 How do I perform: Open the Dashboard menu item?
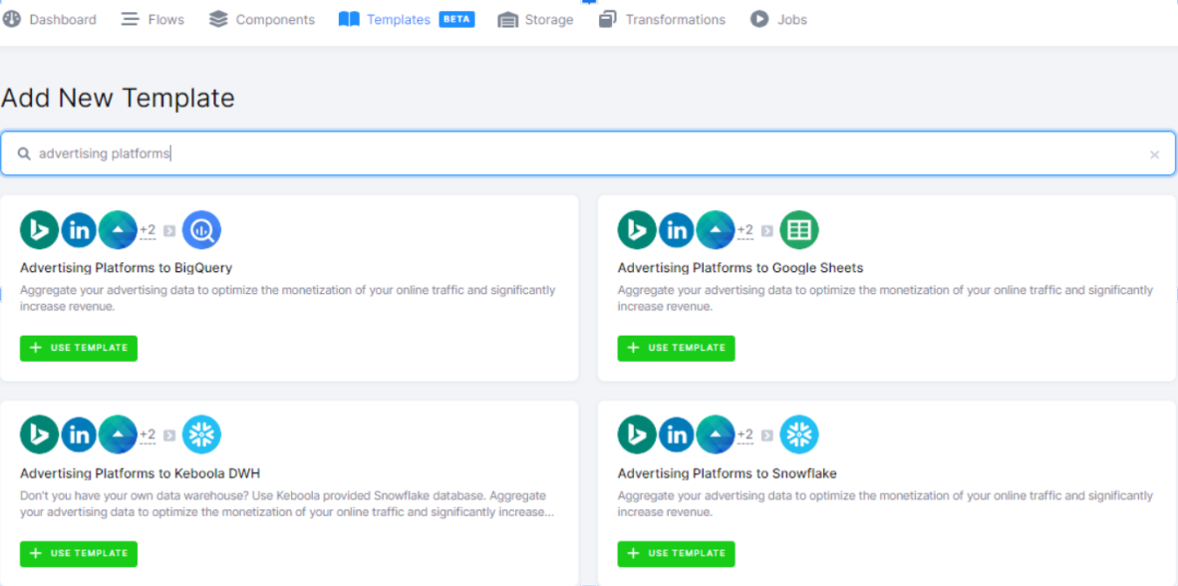(50, 19)
